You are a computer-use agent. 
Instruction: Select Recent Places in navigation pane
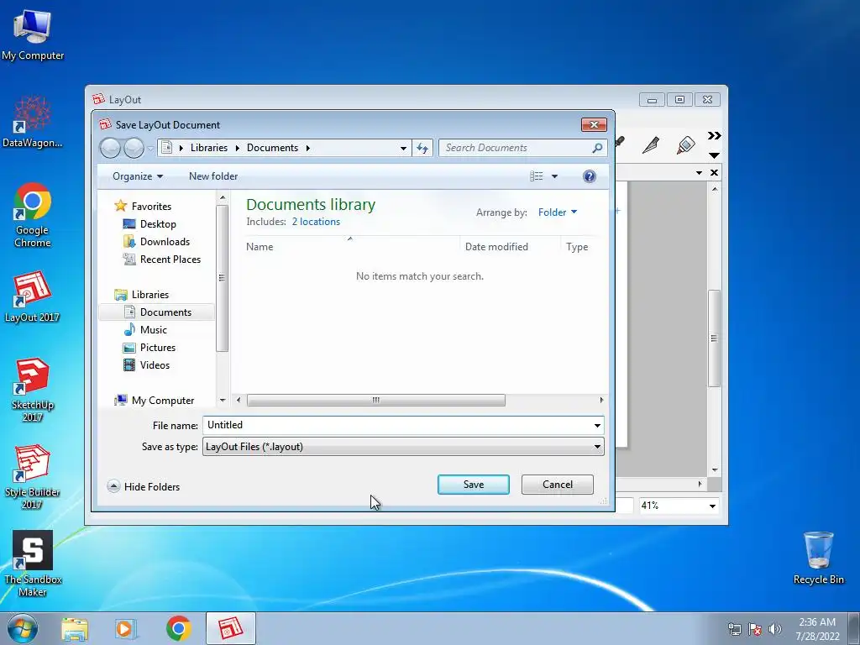pyautogui.click(x=170, y=259)
